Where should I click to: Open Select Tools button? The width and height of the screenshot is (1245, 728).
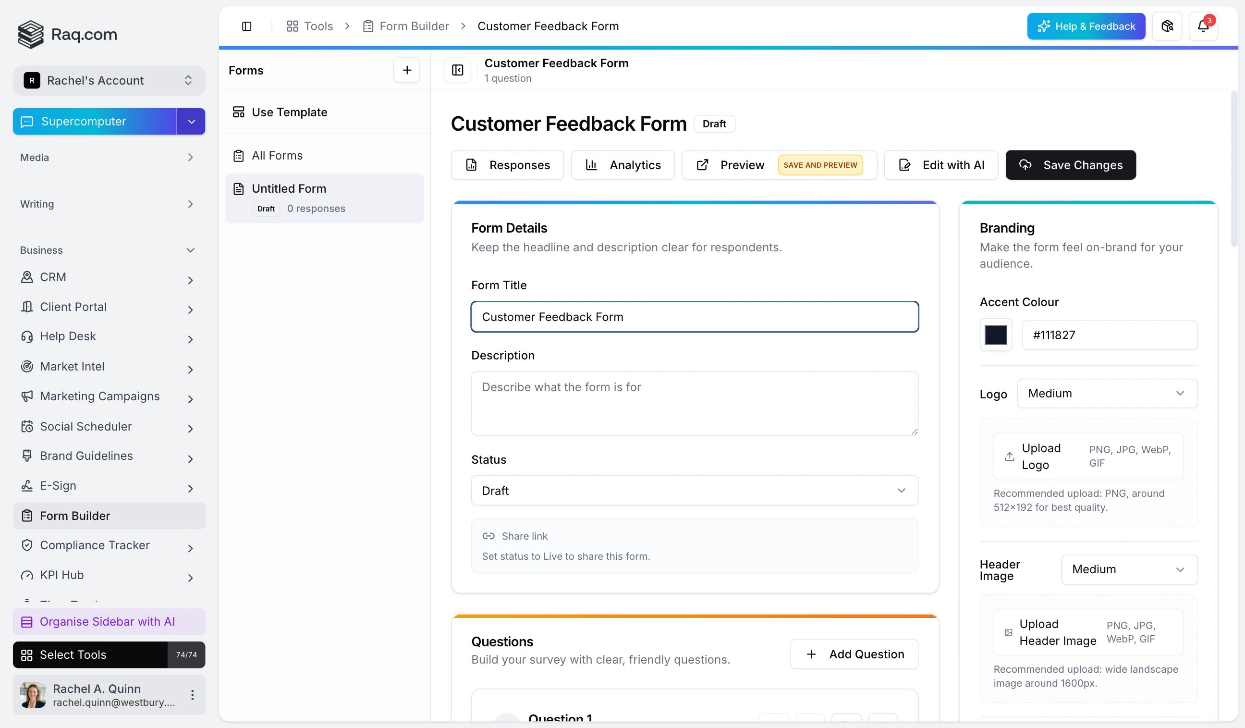(109, 655)
